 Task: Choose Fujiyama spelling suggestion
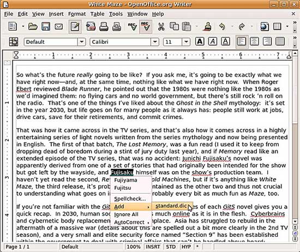point(131,180)
